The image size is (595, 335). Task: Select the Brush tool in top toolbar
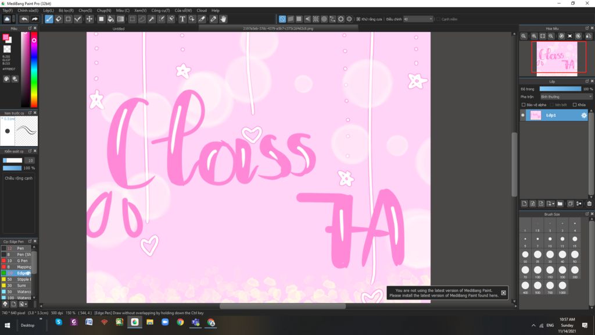click(49, 19)
